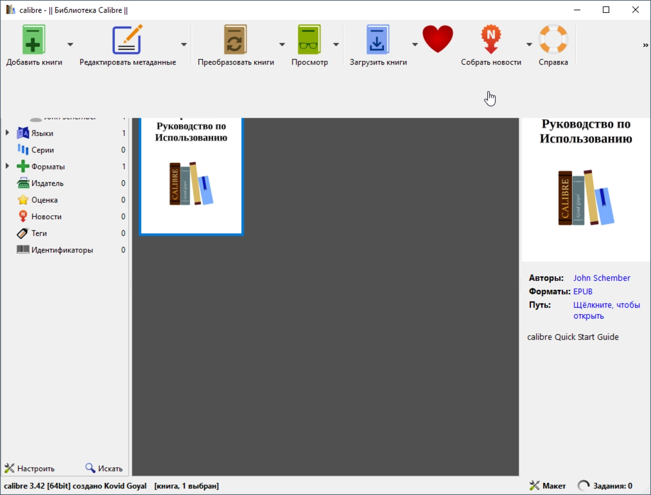This screenshot has width=651, height=495.
Task: Click the calibre 3.42 version status text
Action: (x=75, y=486)
